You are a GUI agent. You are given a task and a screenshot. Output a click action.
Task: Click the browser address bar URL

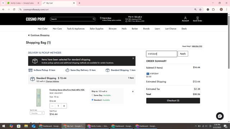[36, 10]
